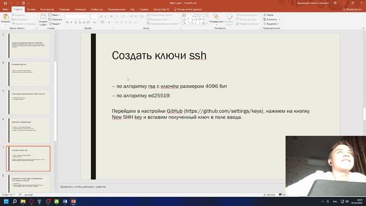Expand the Select (Выделить) dropdown

pos(271,24)
